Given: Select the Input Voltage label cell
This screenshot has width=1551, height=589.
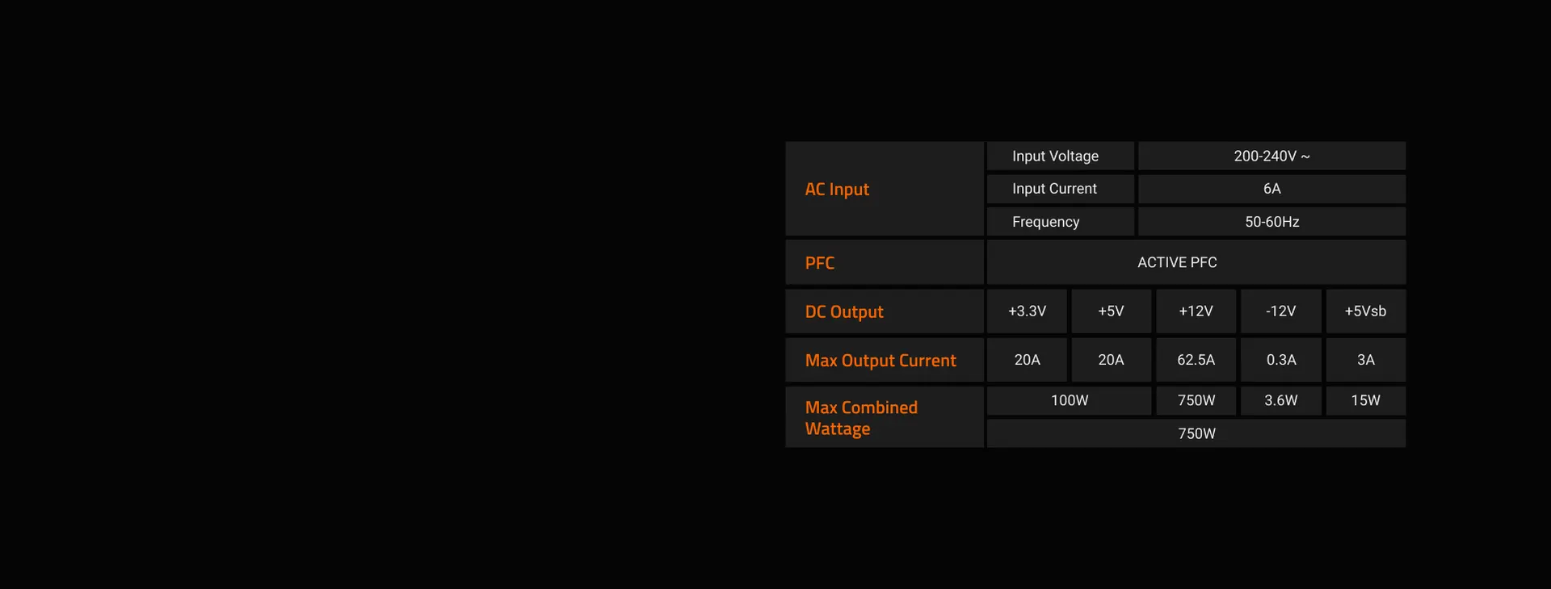Looking at the screenshot, I should coord(1061,156).
